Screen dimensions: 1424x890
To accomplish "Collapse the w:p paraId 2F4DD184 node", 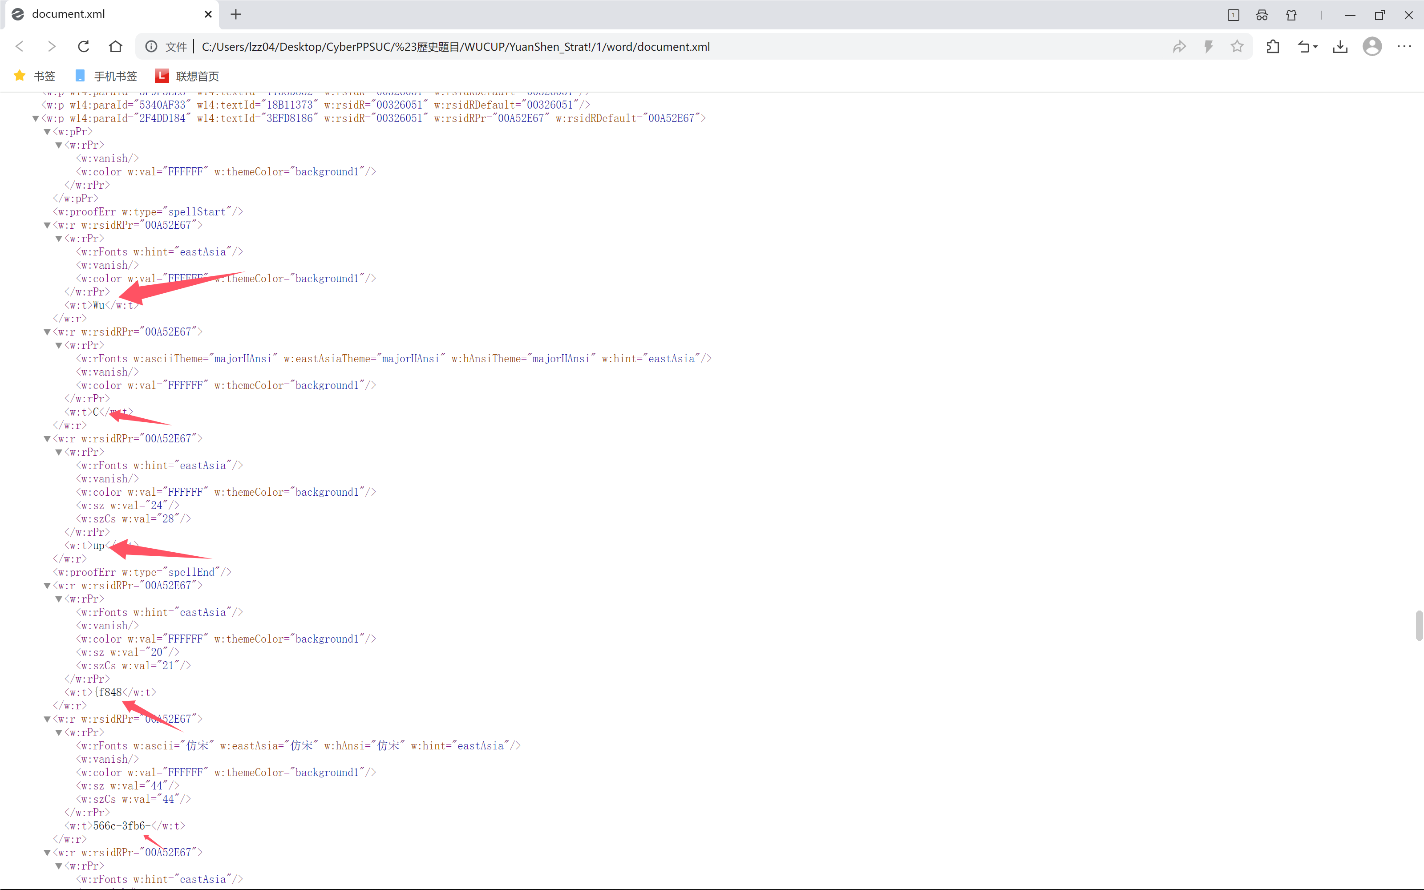I will [35, 118].
